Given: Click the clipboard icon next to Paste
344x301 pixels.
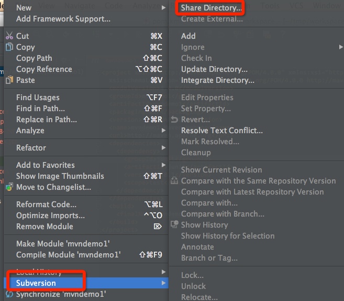Looking at the screenshot, I should pyautogui.click(x=9, y=80).
